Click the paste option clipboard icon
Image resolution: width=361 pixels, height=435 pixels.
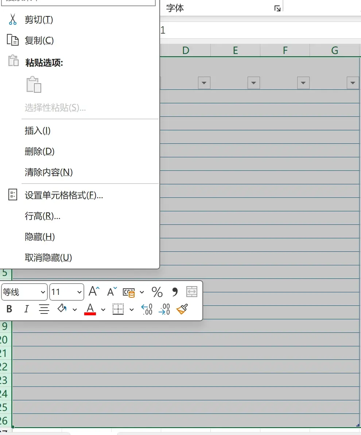(x=34, y=84)
